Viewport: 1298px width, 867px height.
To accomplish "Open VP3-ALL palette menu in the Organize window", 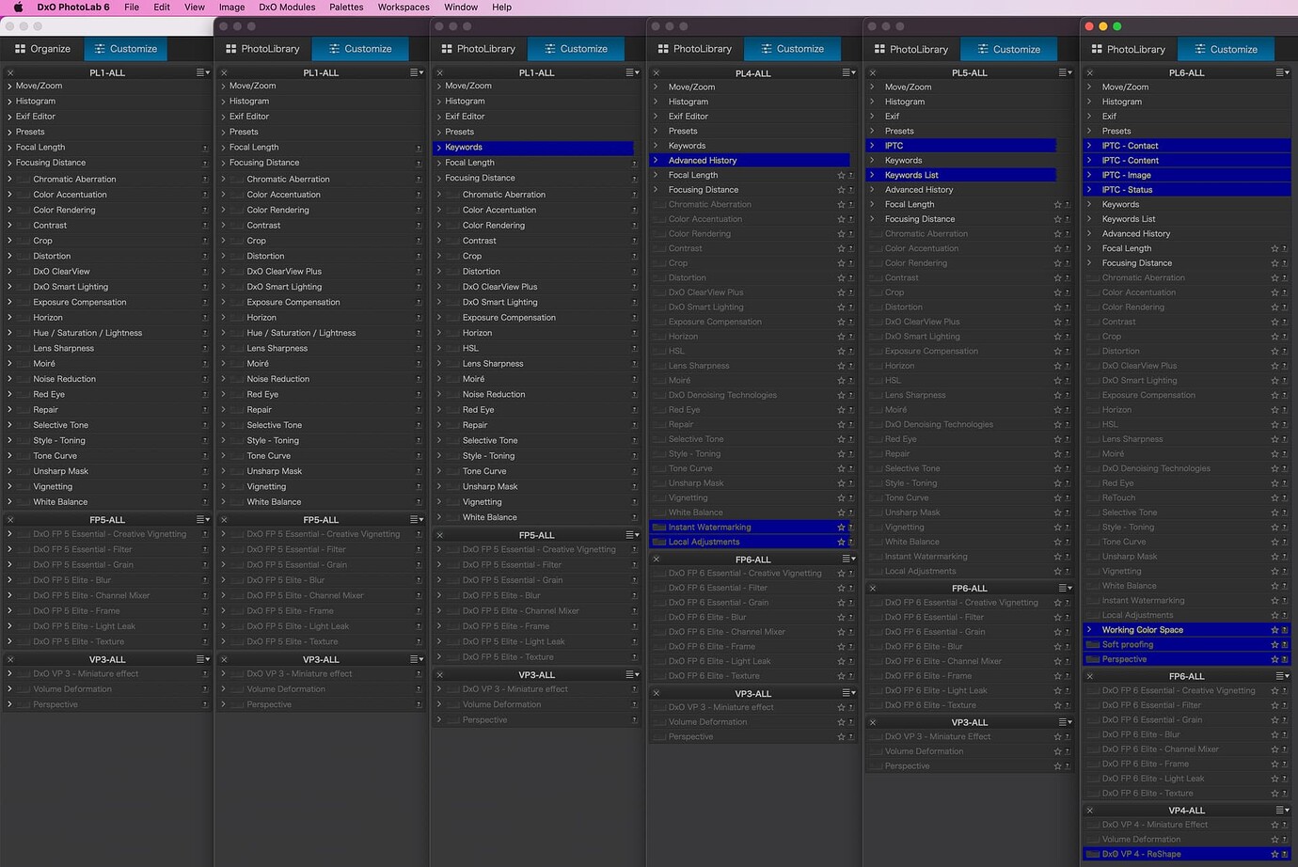I will [202, 660].
